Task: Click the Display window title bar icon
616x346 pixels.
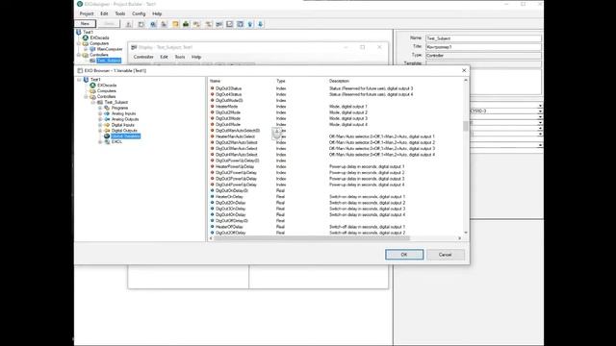Action: point(134,47)
